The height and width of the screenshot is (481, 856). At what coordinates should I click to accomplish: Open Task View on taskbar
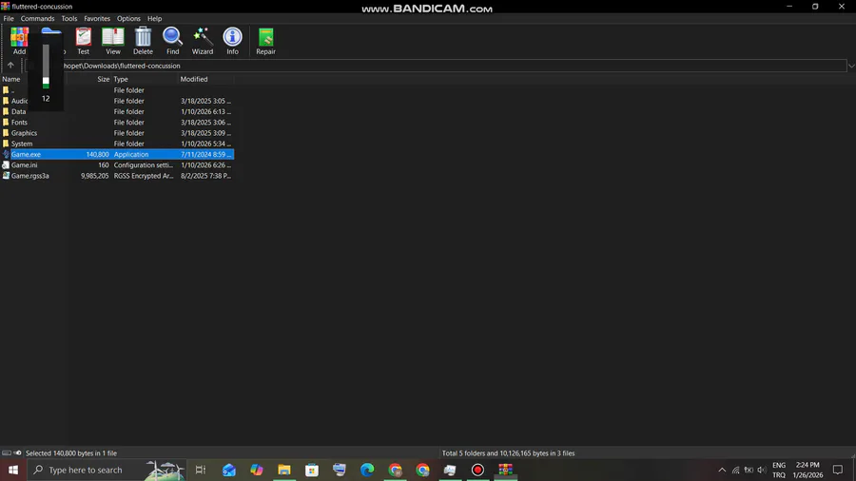tap(201, 470)
